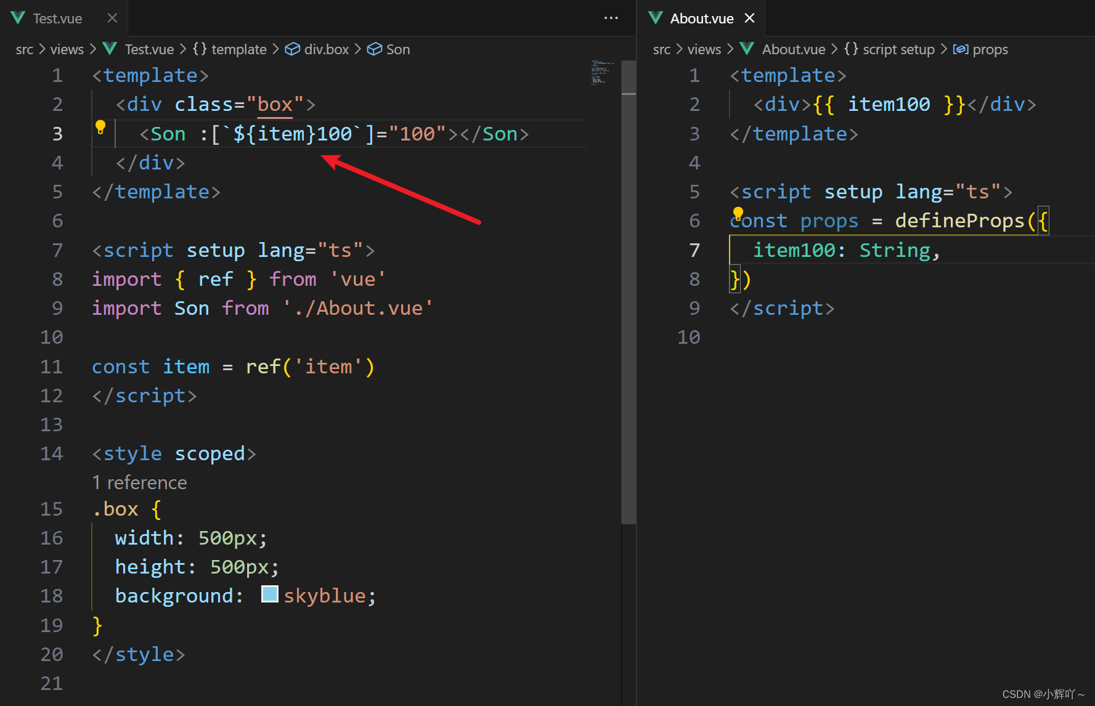The width and height of the screenshot is (1095, 706).
Task: Click the class value "box" on line 2
Action: tap(275, 105)
